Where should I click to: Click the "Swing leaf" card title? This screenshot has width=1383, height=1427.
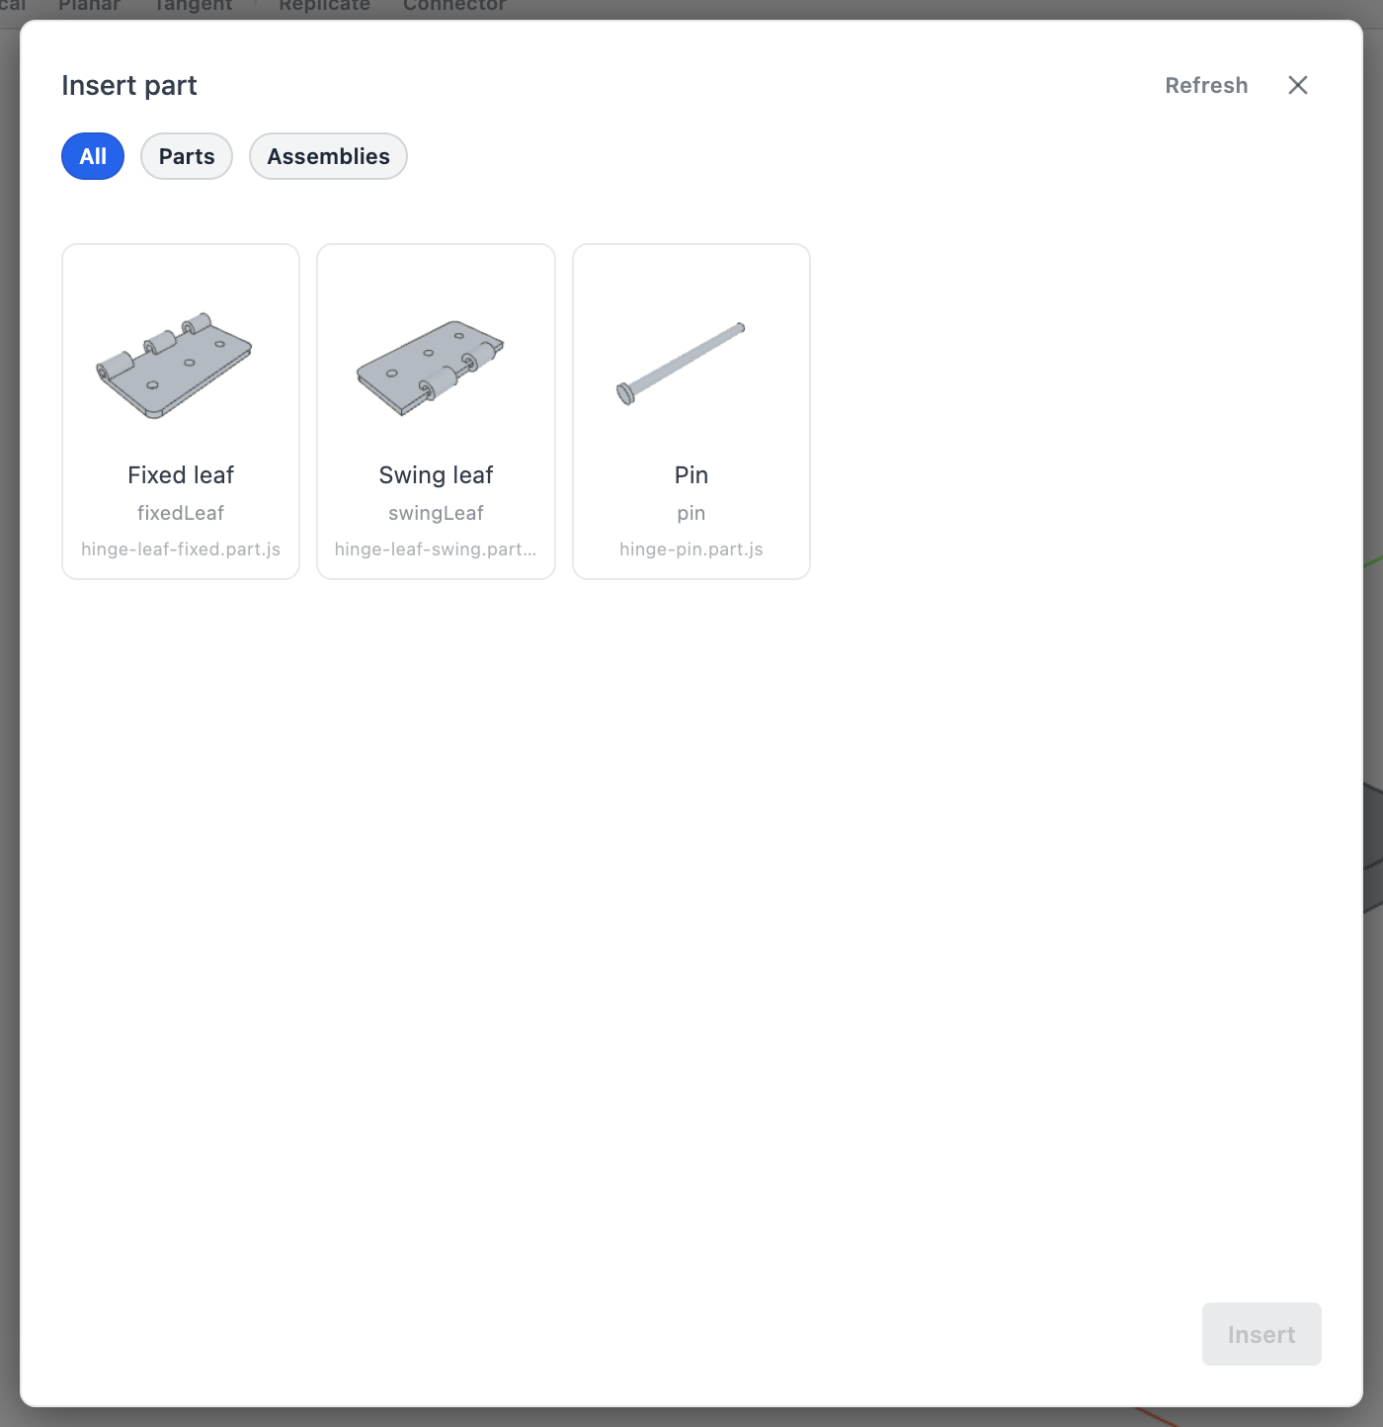(436, 475)
